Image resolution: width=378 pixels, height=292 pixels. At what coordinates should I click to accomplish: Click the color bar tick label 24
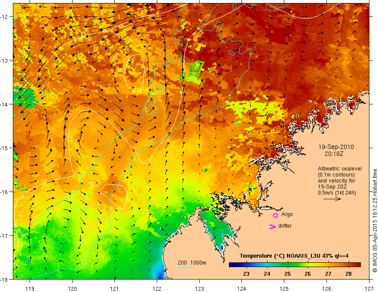click(267, 274)
